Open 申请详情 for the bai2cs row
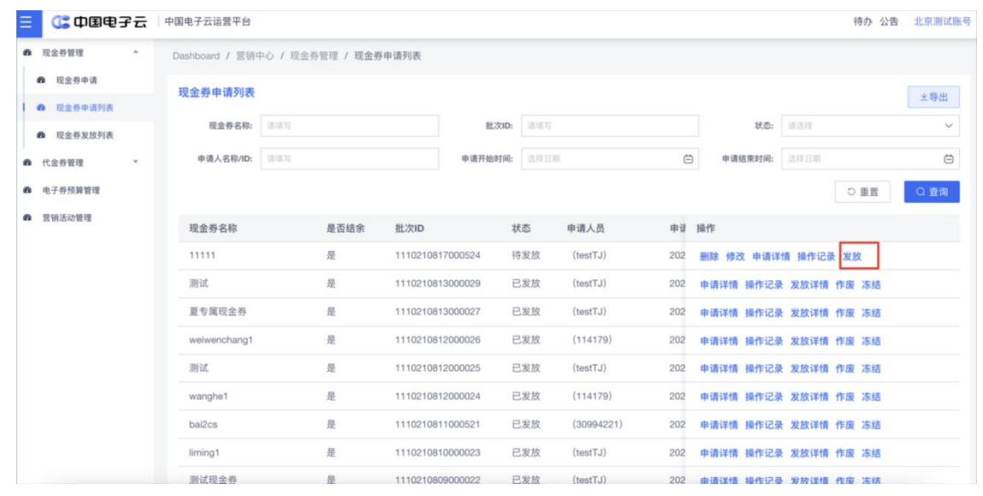The width and height of the screenshot is (983, 496). coord(719,425)
